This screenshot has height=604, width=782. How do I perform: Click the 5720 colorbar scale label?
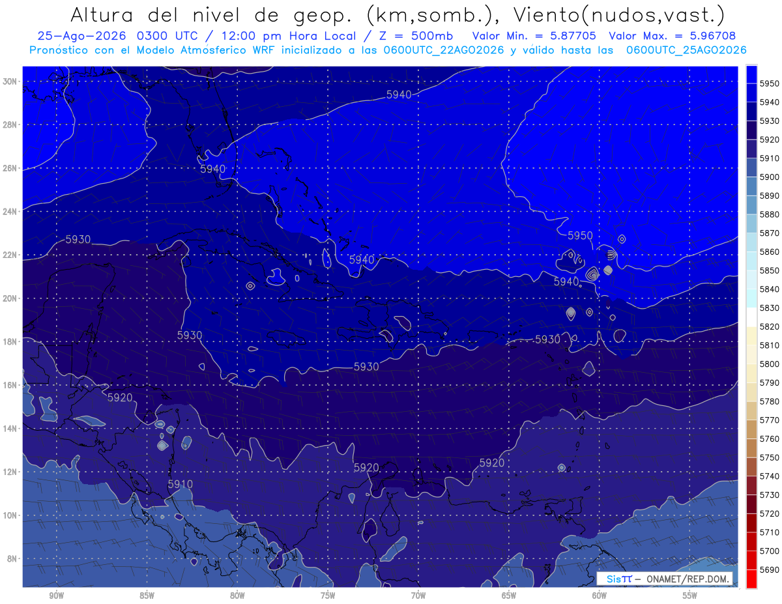pos(770,513)
